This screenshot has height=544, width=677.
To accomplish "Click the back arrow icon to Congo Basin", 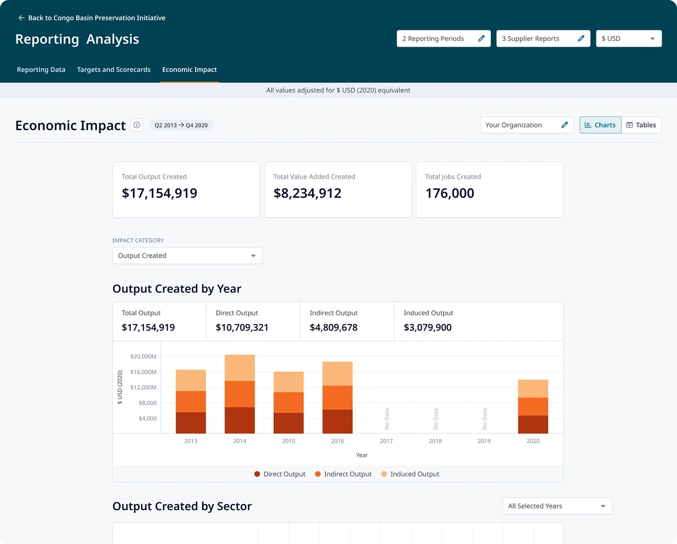I will (21, 18).
